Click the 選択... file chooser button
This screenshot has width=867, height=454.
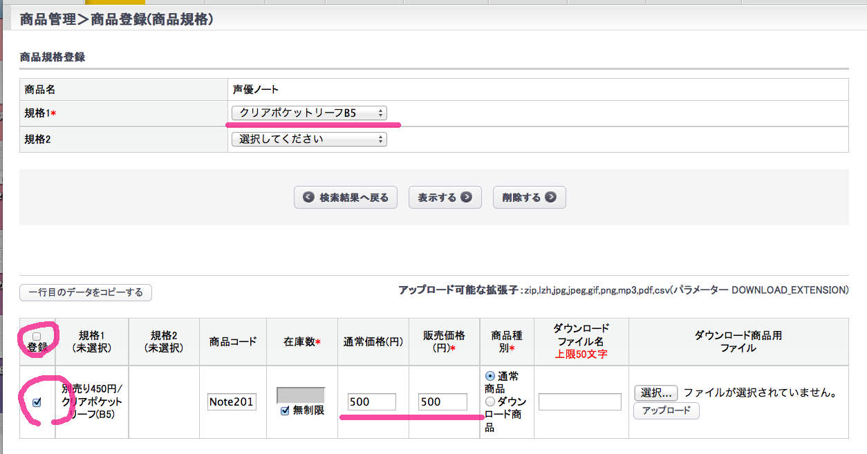[655, 393]
